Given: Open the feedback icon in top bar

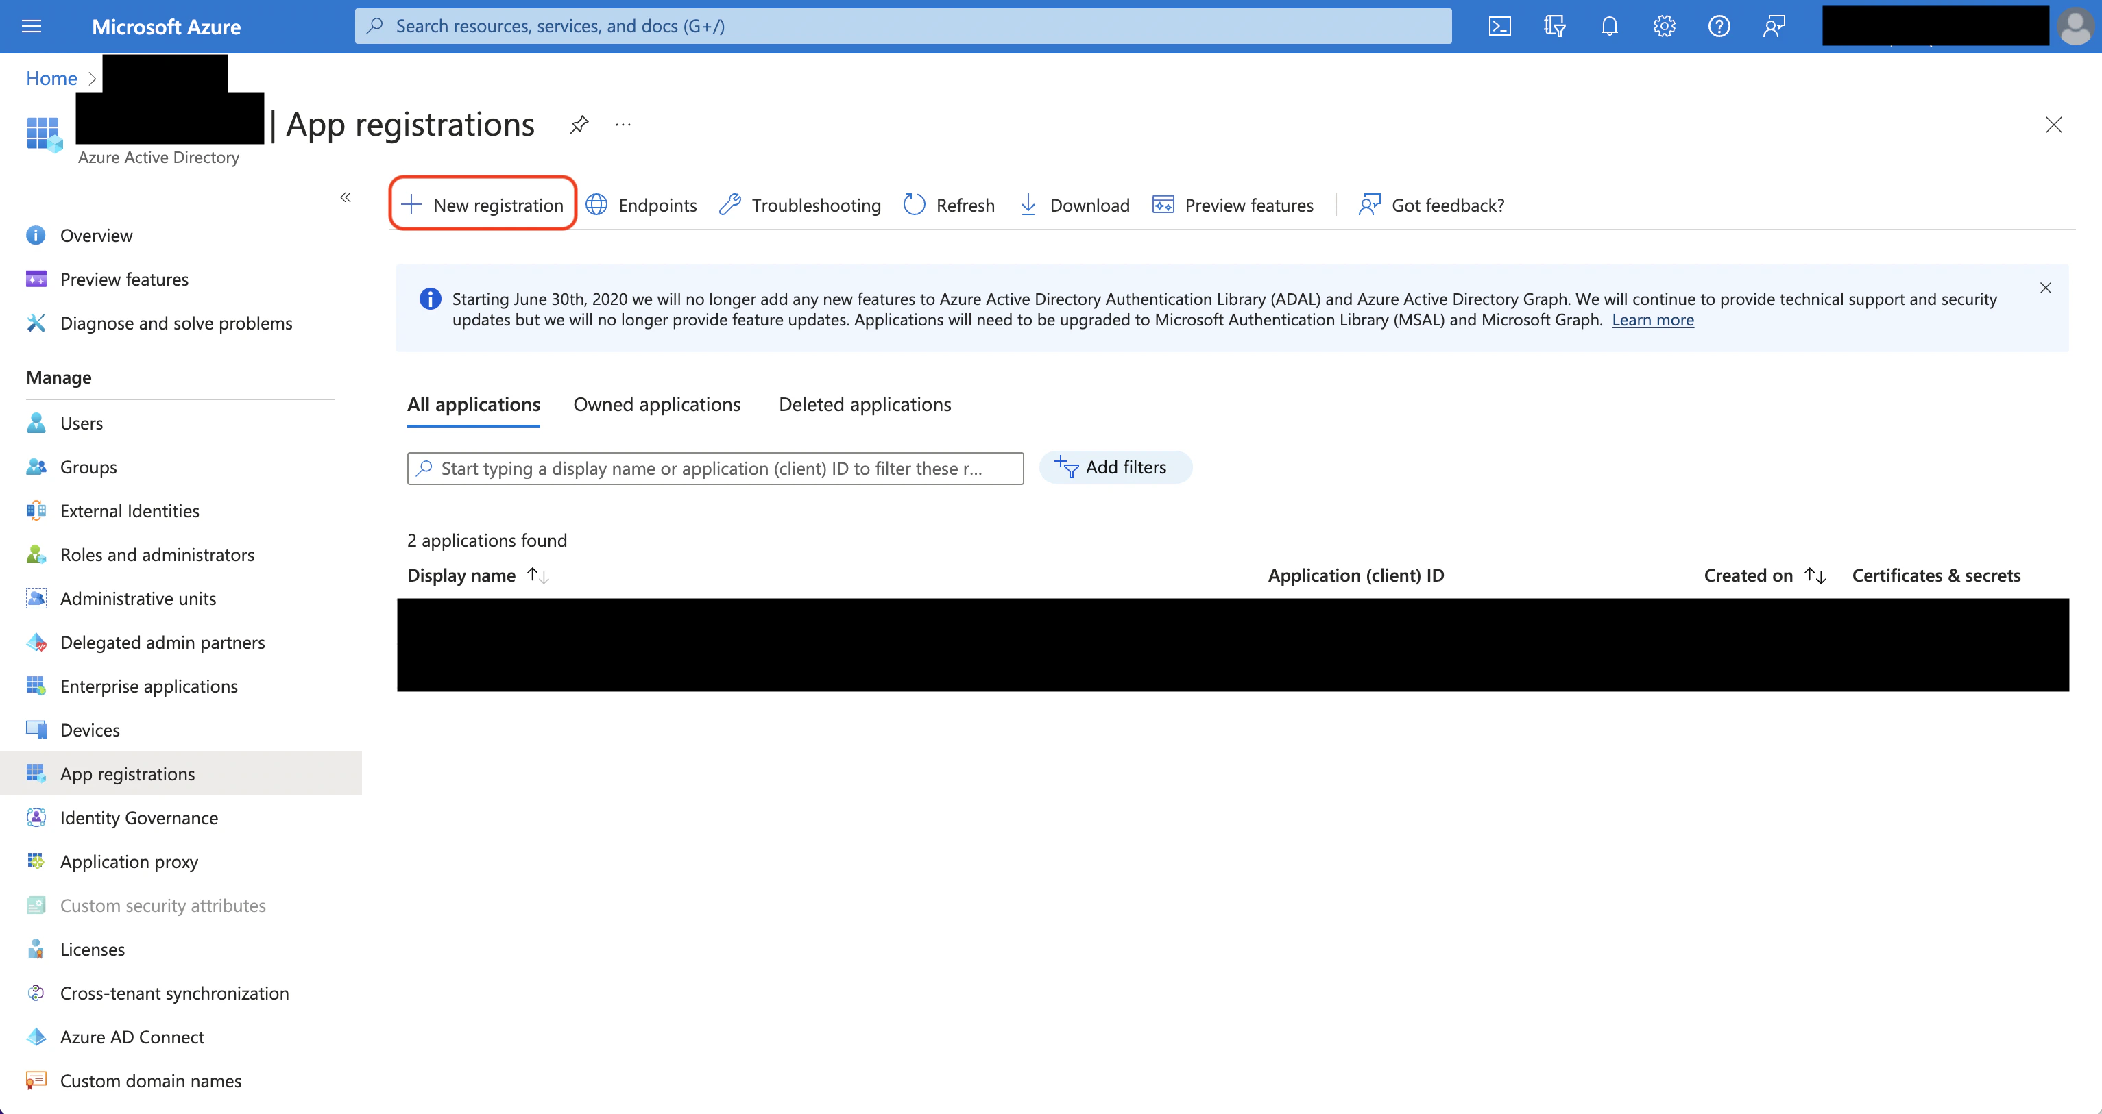Looking at the screenshot, I should (x=1774, y=26).
